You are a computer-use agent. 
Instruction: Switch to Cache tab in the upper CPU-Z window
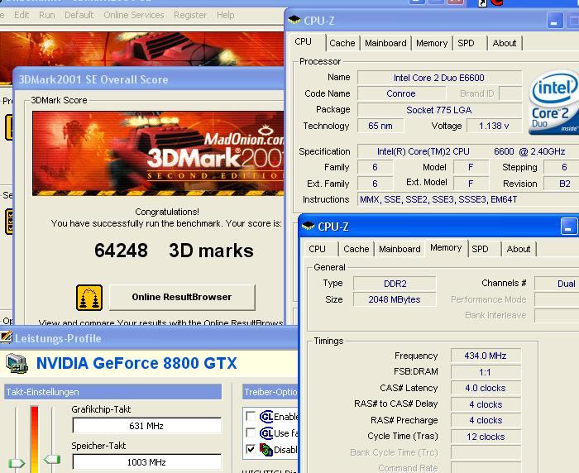tap(342, 43)
